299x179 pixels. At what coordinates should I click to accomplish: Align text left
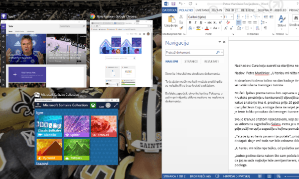click(238, 22)
